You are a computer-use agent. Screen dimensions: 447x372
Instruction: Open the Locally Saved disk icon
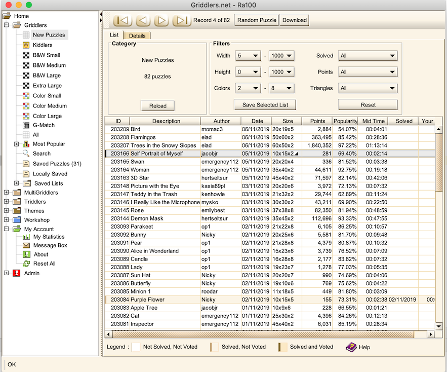[26, 174]
